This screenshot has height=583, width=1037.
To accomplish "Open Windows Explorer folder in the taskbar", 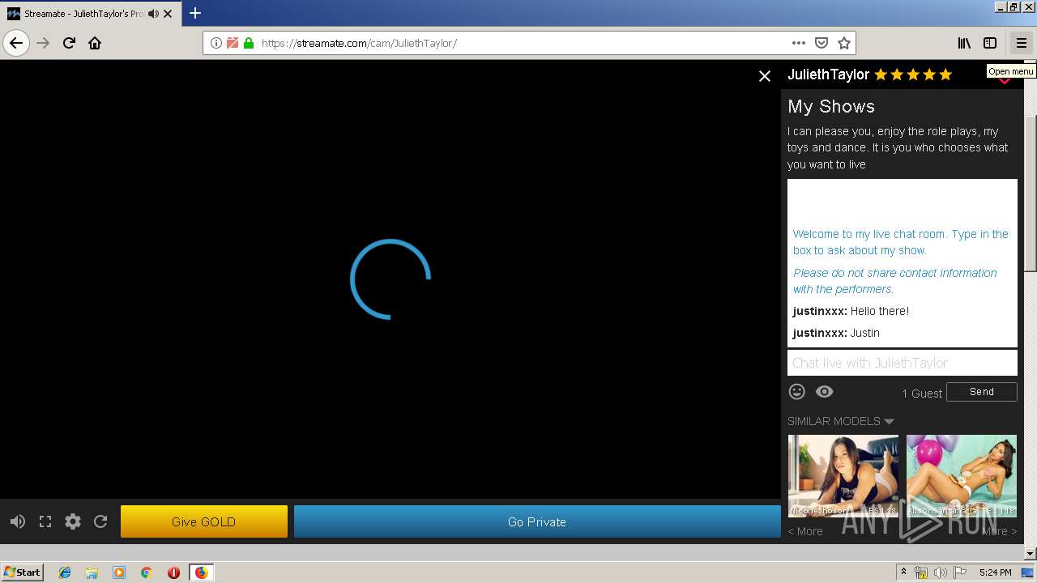I will (x=92, y=572).
